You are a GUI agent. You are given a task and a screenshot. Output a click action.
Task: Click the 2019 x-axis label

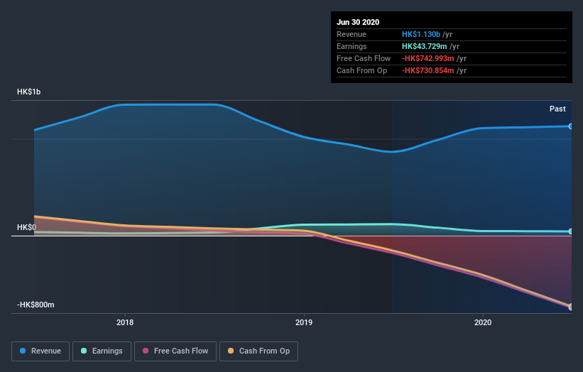(x=304, y=322)
